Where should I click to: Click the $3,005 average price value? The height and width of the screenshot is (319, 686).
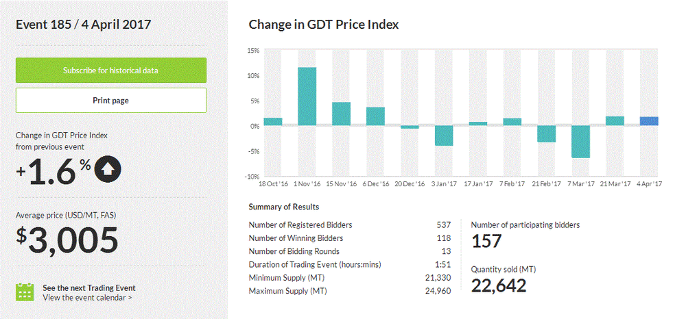pos(67,240)
